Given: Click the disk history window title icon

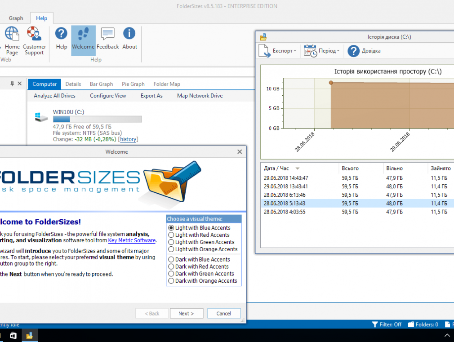Looking at the screenshot, I should [x=263, y=37].
